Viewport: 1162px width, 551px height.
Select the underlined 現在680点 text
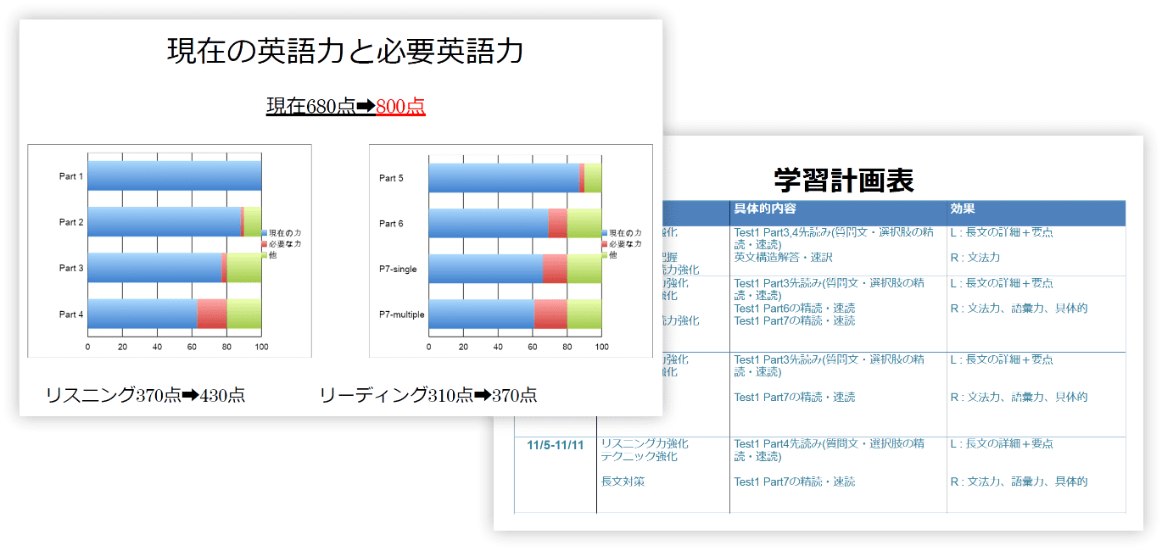310,107
